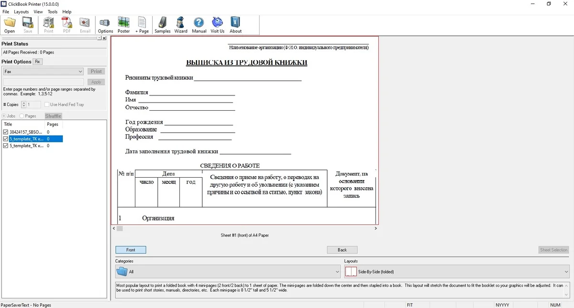The height and width of the screenshot is (308, 574).
Task: Select the Jobs radio button
Action: click(4, 116)
